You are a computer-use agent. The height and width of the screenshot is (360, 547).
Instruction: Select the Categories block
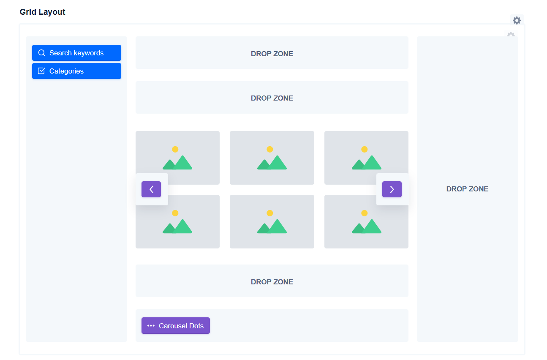click(76, 71)
